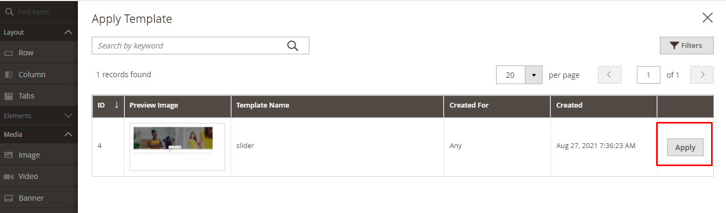Expand the Elements section
The height and width of the screenshot is (213, 726).
point(68,116)
